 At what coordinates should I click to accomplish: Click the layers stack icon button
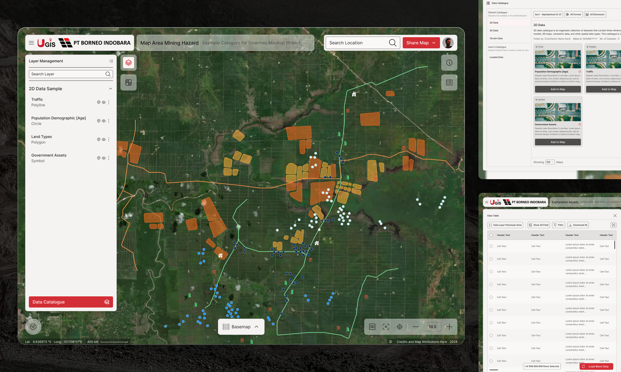tap(129, 63)
